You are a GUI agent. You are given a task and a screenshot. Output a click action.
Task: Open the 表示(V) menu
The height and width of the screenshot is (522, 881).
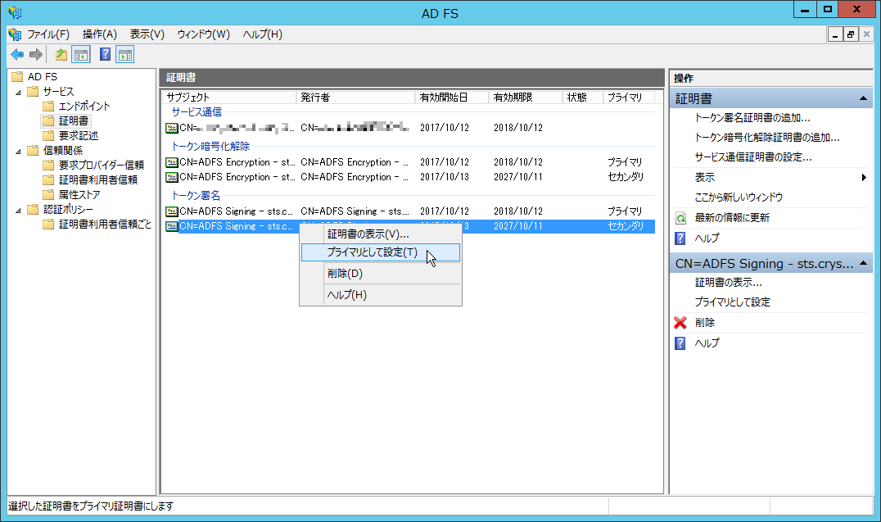pyautogui.click(x=147, y=34)
